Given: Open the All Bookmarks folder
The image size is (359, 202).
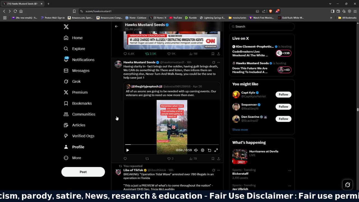Looking at the screenshot, I should tap(347, 18).
